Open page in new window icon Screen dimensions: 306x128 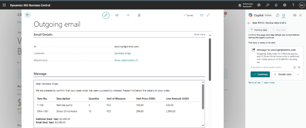click(202, 15)
